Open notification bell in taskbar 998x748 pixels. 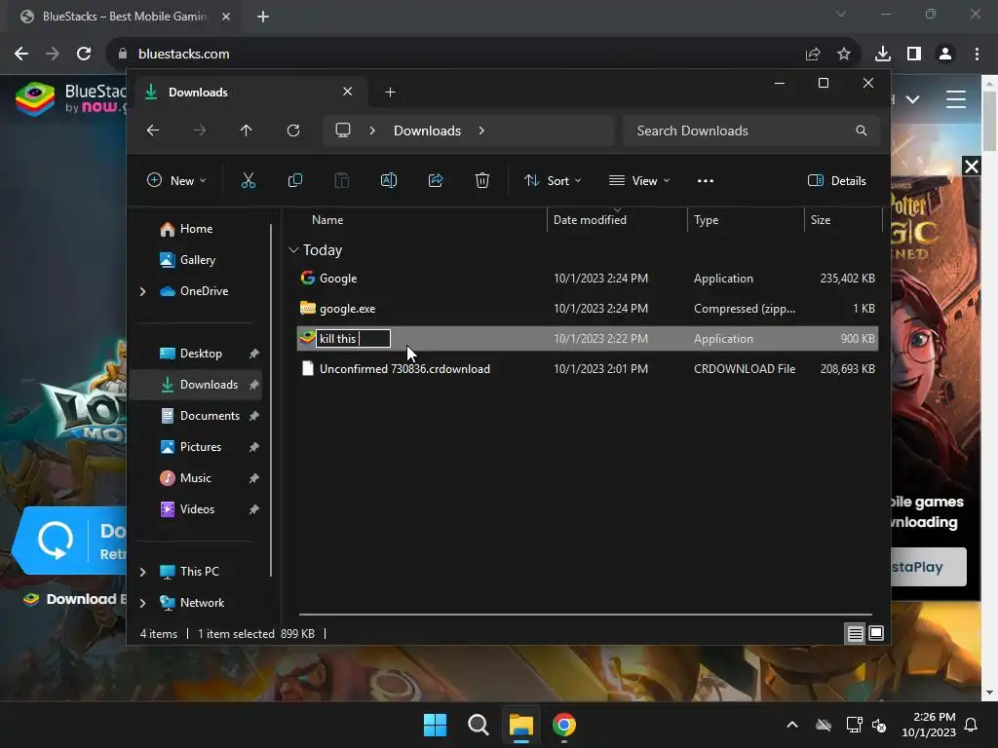click(972, 725)
